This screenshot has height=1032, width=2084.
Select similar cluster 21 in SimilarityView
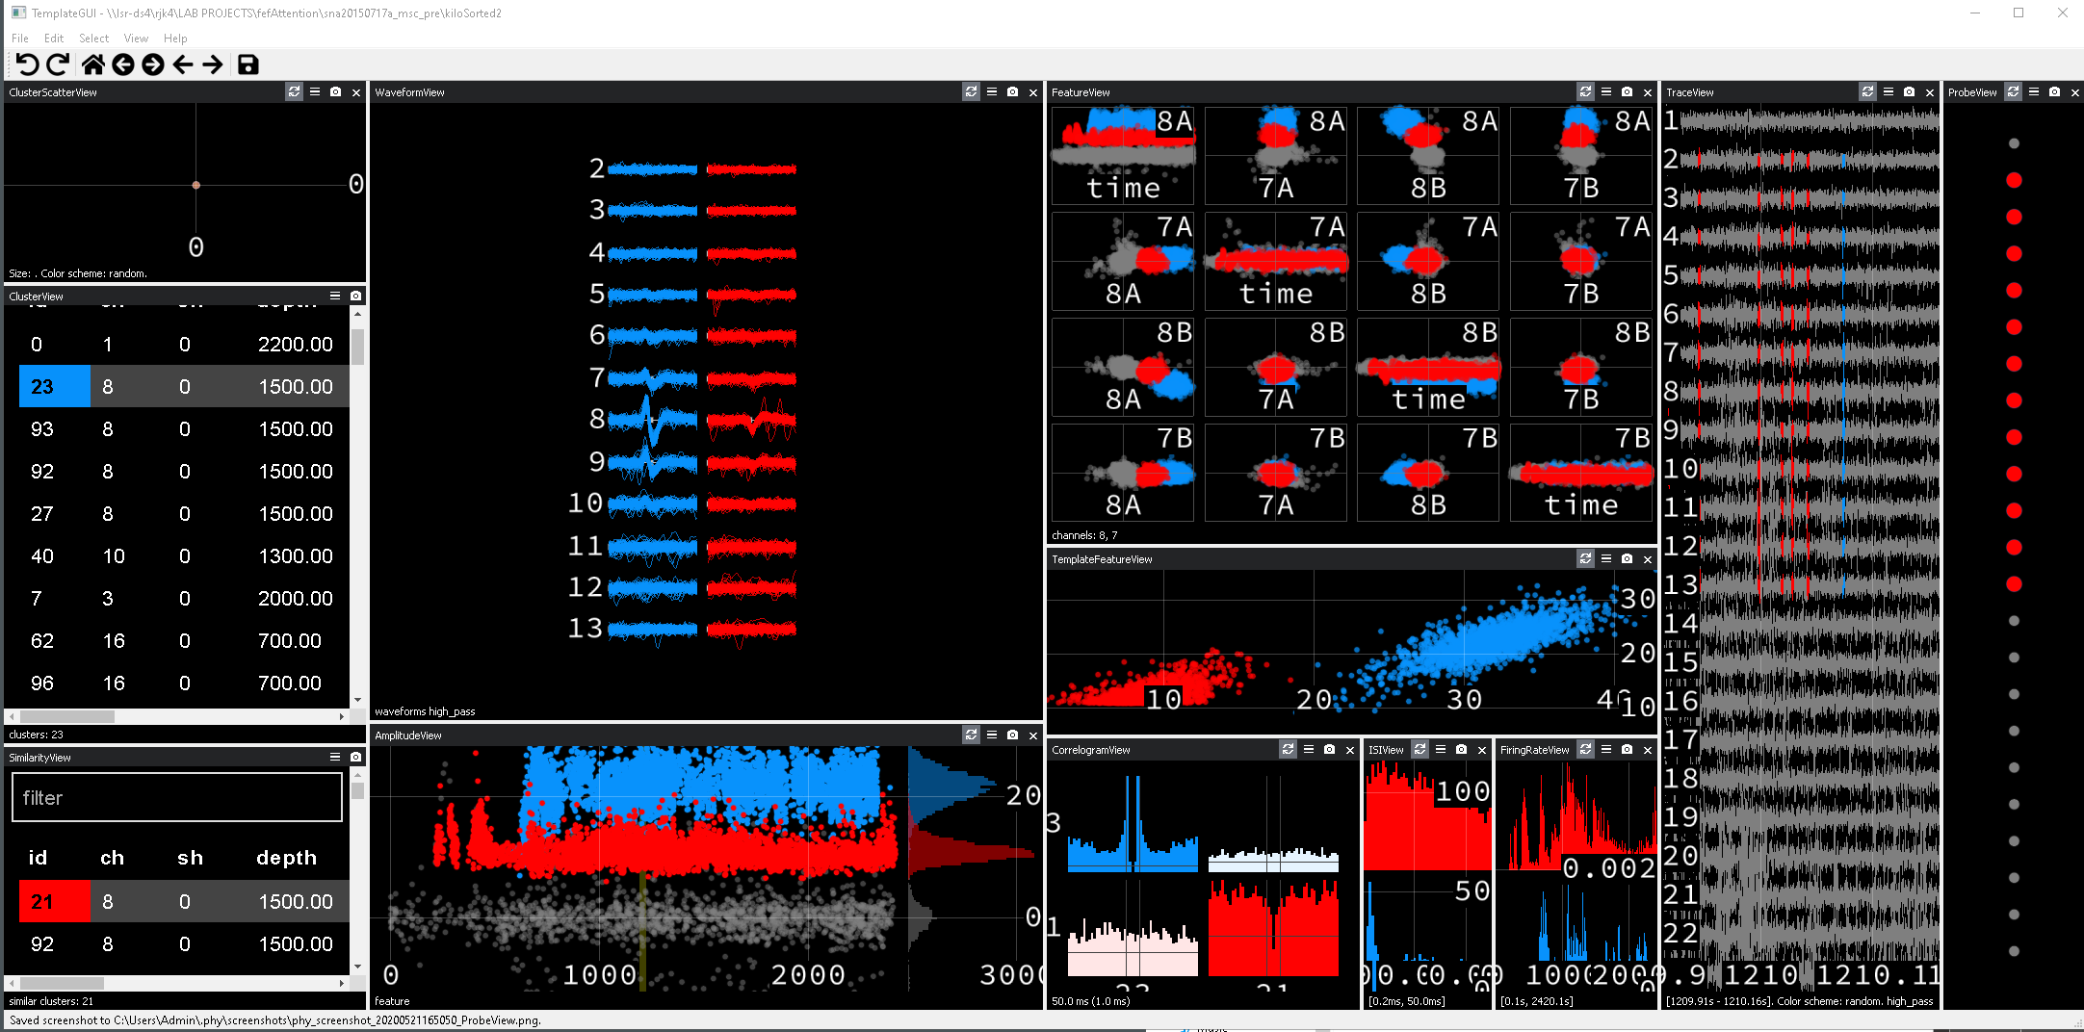[x=53, y=901]
